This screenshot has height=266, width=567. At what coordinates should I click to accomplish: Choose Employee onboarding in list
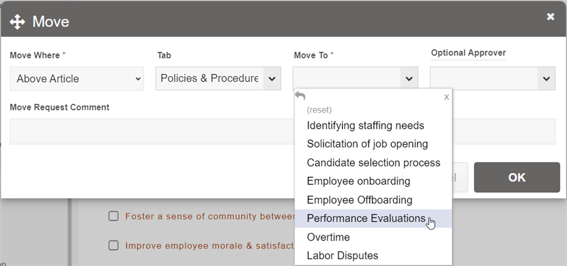(358, 181)
